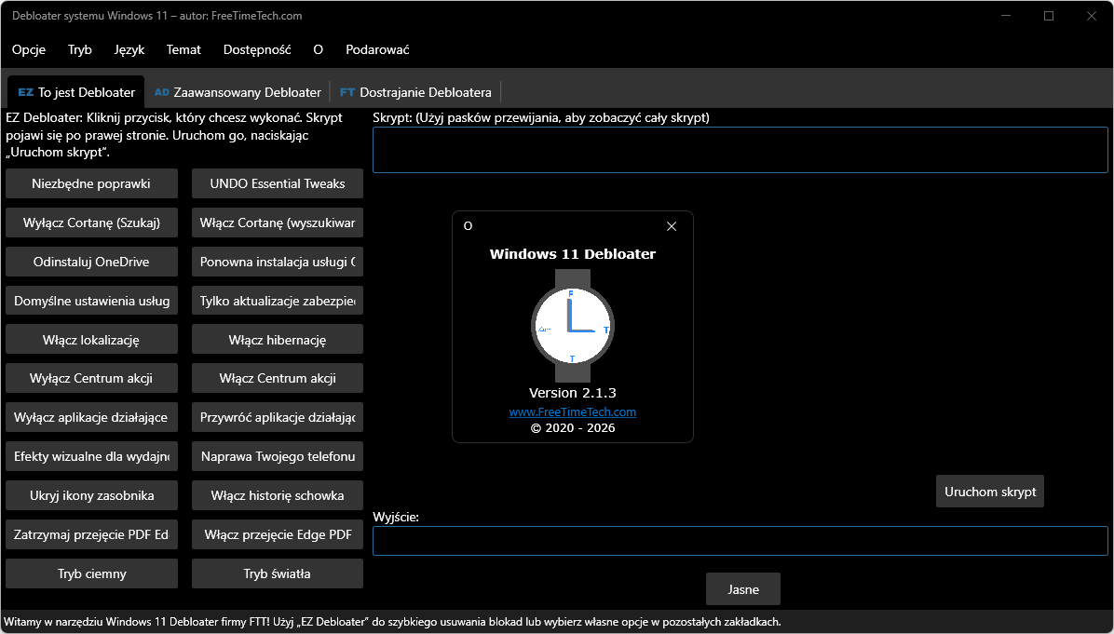Click Windows 11 Debloater heading text
1114x634 pixels.
pyautogui.click(x=573, y=254)
